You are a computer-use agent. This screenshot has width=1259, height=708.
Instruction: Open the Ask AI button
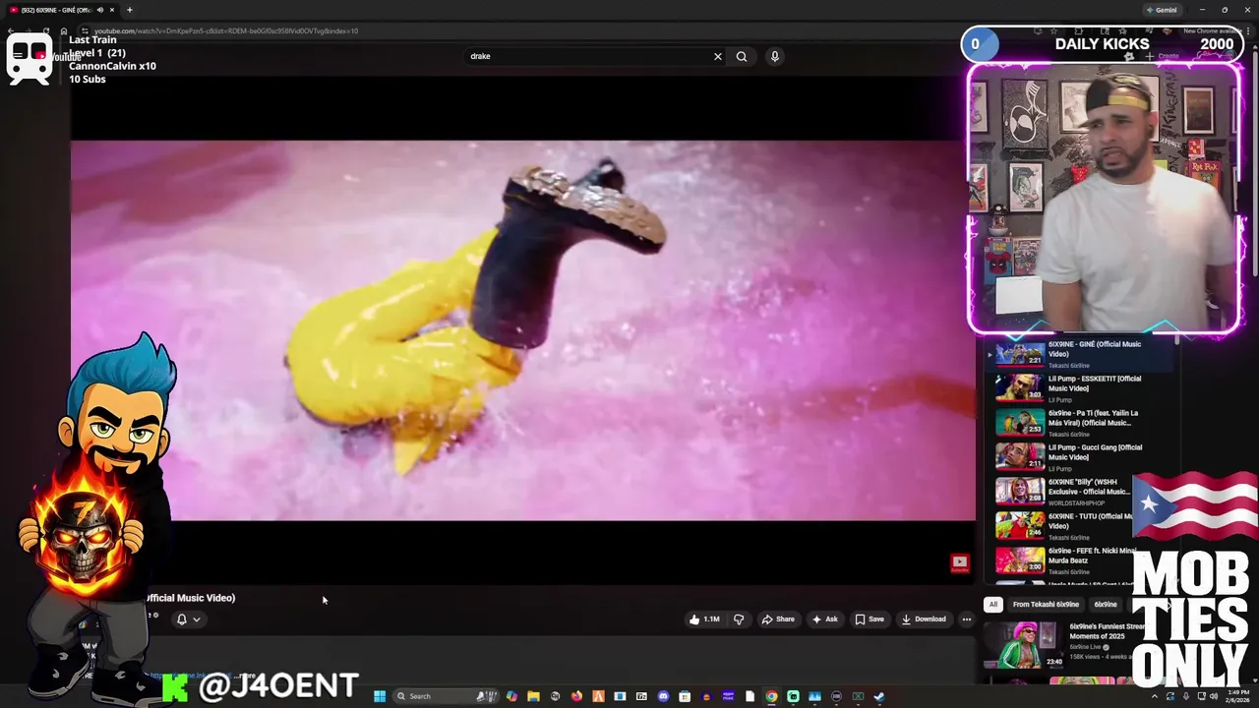tap(824, 619)
